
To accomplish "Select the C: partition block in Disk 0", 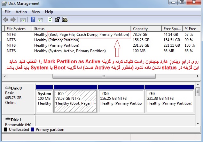I will pyautogui.click(x=75, y=100).
